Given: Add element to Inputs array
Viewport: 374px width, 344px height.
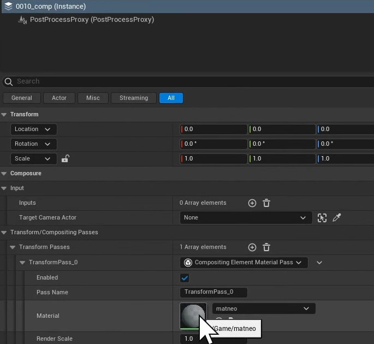Looking at the screenshot, I should [x=252, y=203].
